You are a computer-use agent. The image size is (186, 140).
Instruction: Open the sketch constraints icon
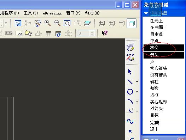[130, 57]
